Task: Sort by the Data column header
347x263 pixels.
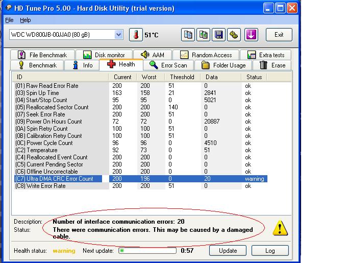Action: [x=220, y=77]
